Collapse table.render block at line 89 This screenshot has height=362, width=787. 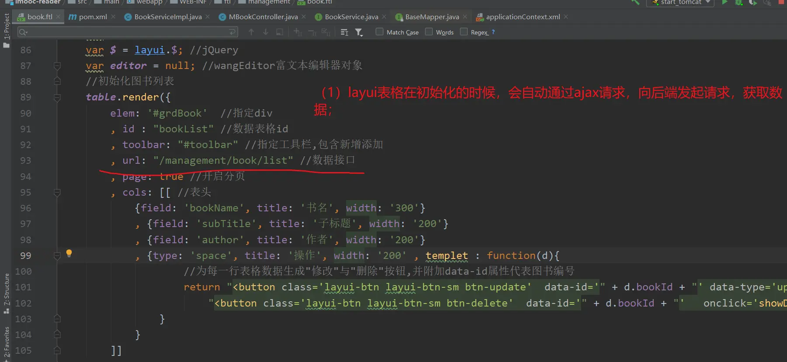(57, 97)
